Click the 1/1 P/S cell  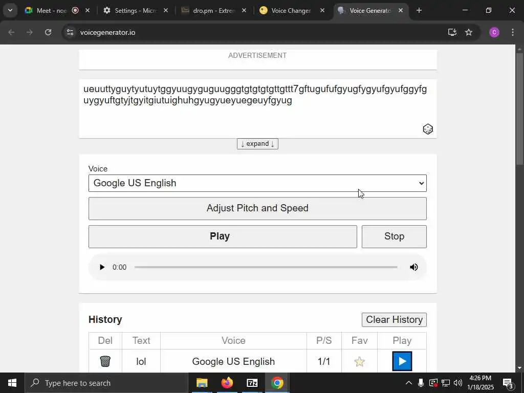pyautogui.click(x=324, y=362)
